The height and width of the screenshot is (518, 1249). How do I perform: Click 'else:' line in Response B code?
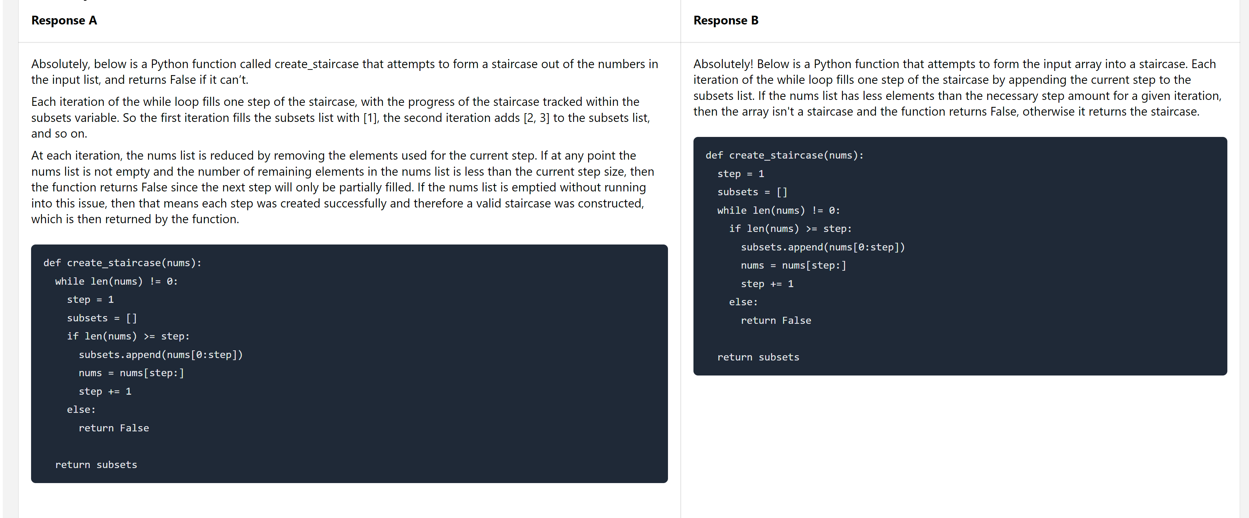point(743,302)
